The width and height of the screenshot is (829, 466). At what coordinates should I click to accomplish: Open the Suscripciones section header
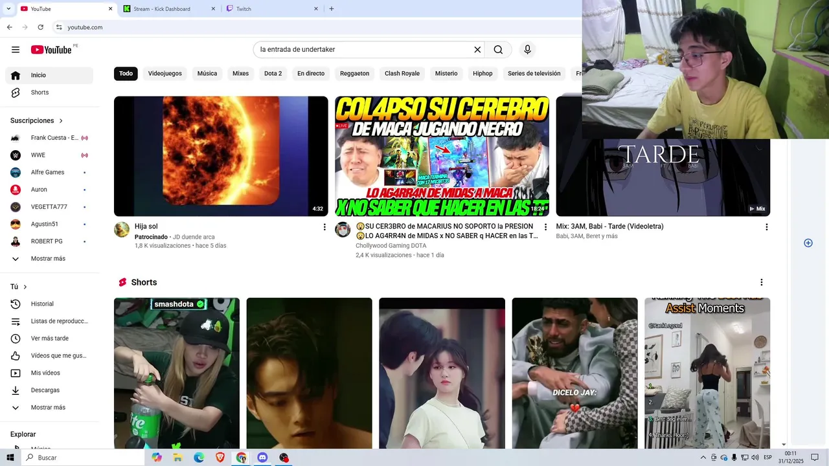[37, 120]
